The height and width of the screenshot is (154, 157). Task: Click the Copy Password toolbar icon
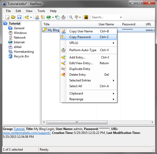tap(43, 17)
